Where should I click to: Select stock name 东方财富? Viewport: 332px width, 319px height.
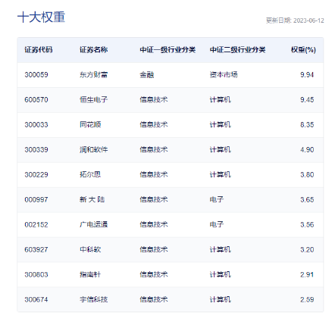(x=94, y=75)
